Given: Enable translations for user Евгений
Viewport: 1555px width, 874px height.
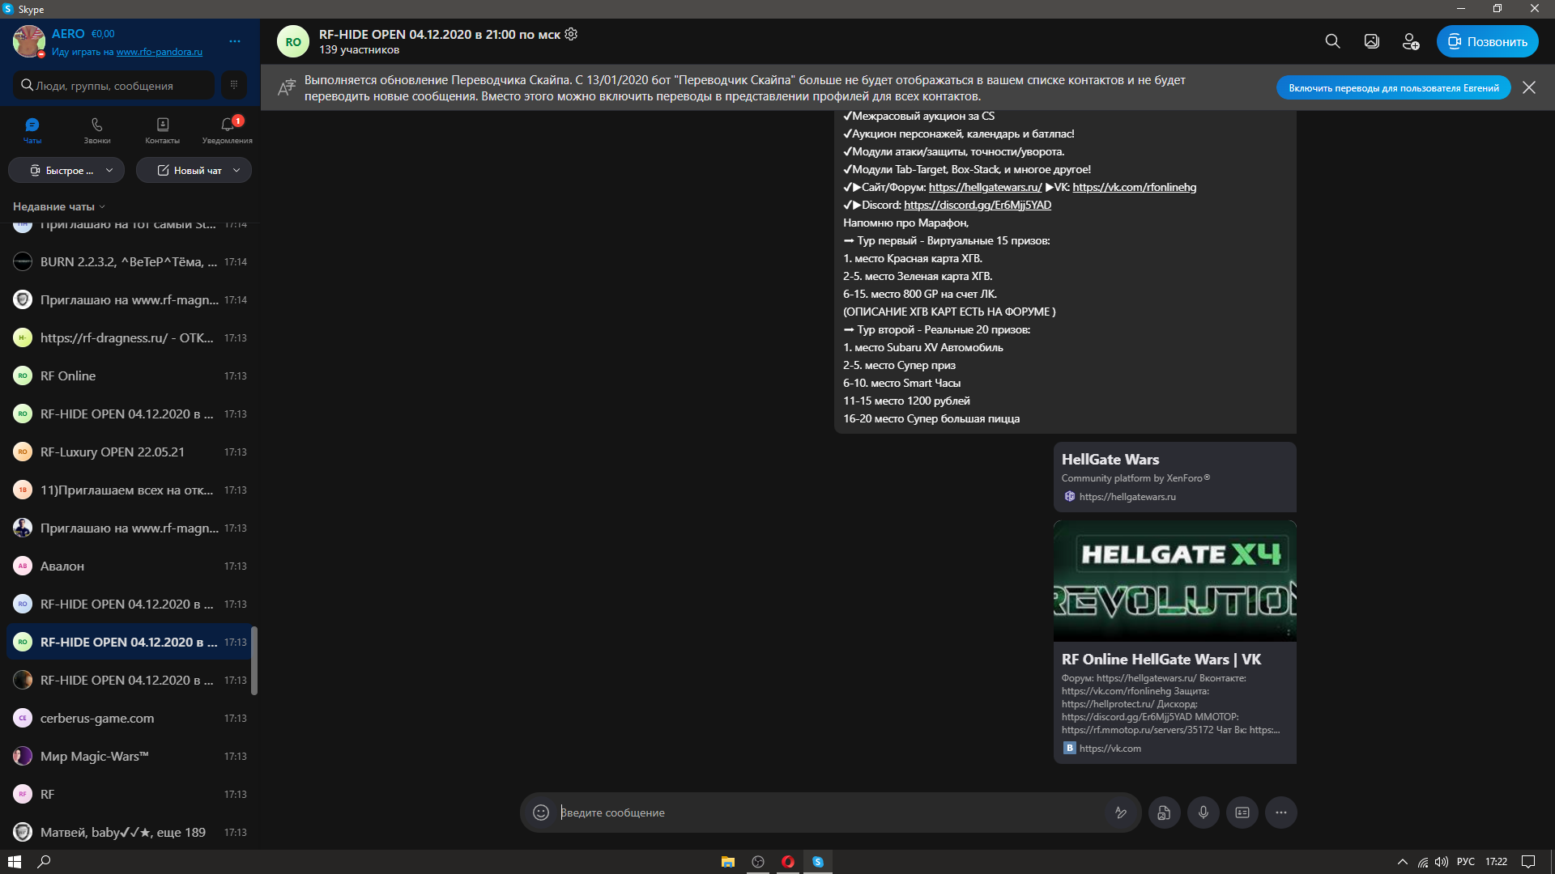Looking at the screenshot, I should (1393, 87).
